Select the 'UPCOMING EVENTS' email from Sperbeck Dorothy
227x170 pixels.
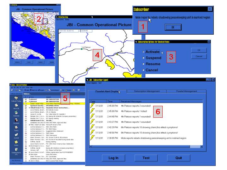coord(54,106)
